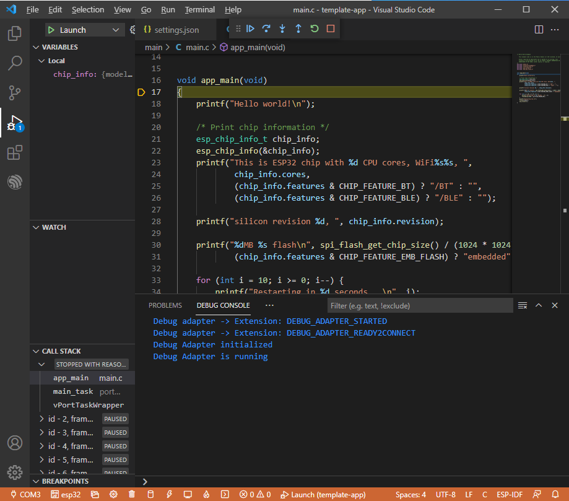Image resolution: width=569 pixels, height=501 pixels.
Task: Select the main_task call stack frame
Action: click(x=73, y=391)
